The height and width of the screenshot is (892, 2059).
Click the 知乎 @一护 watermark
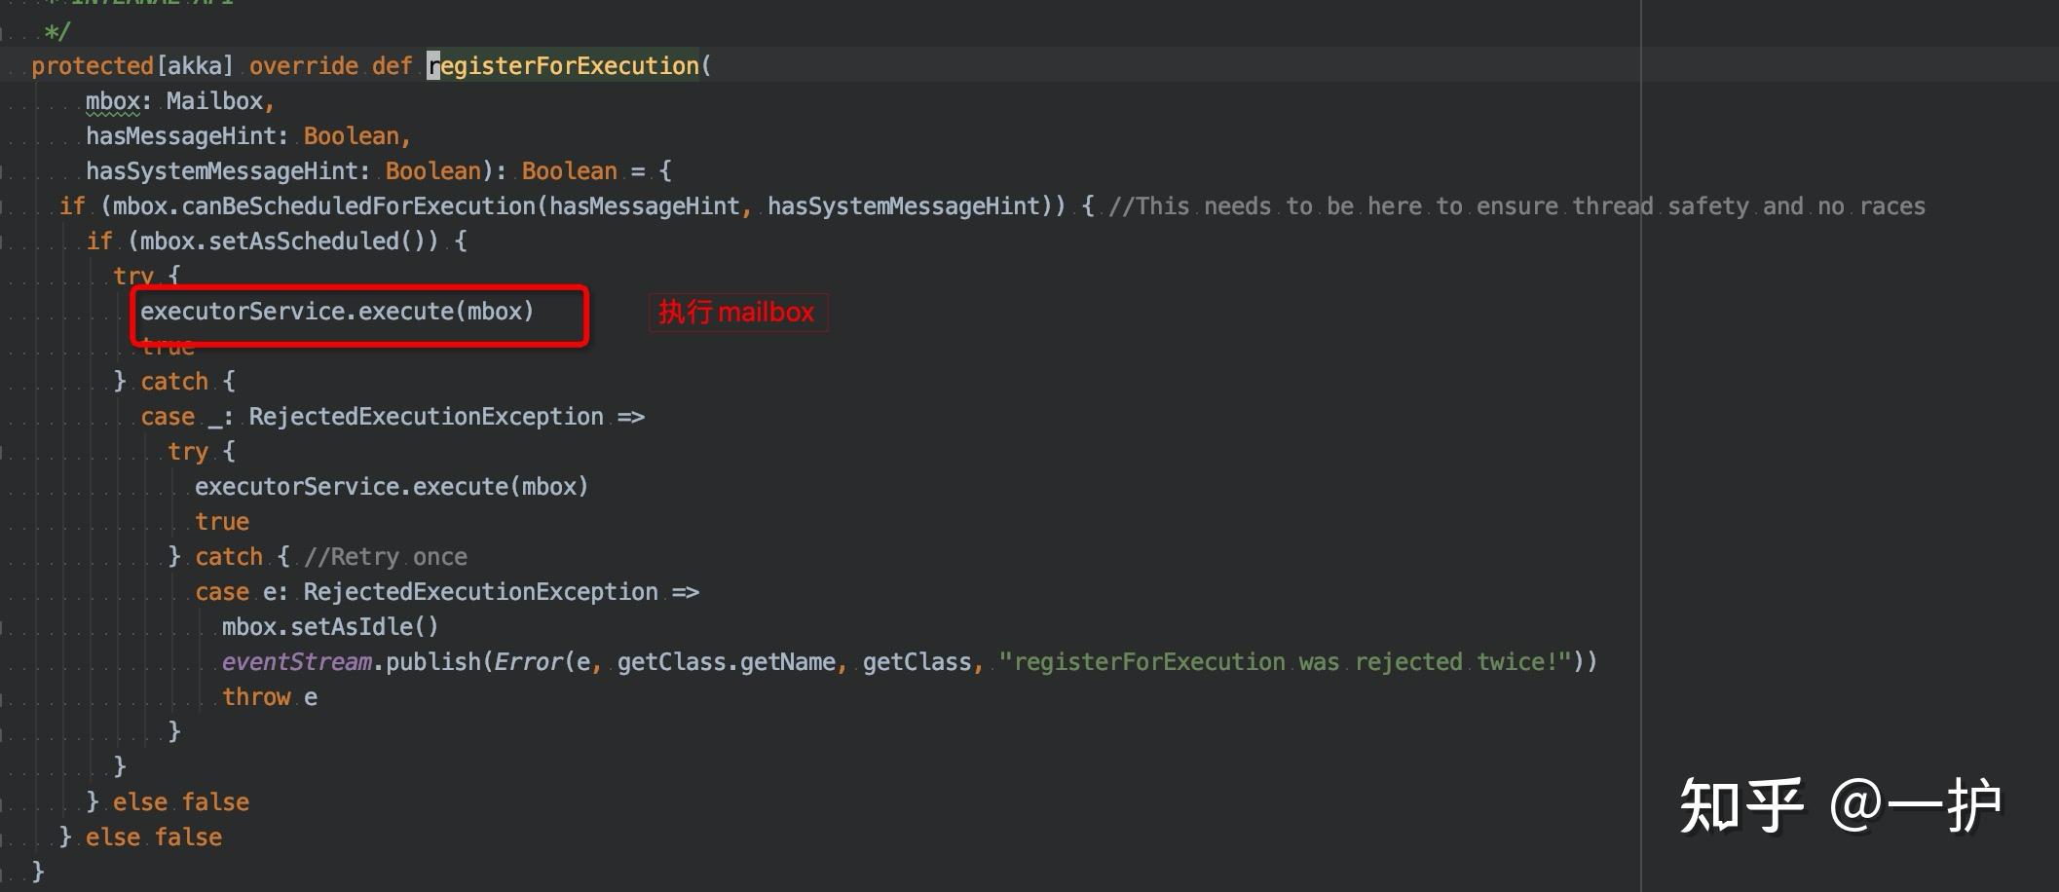tap(1839, 806)
